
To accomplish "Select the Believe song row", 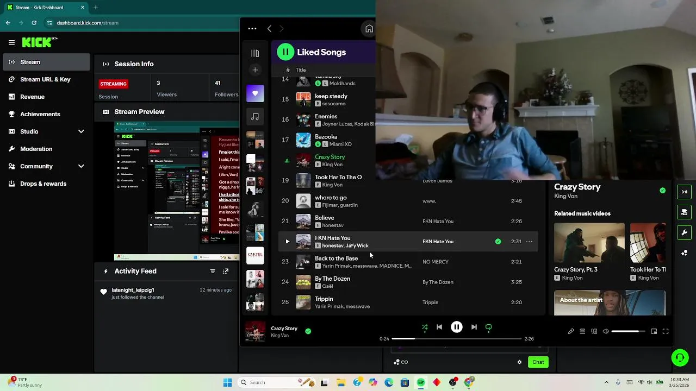I will click(408, 221).
